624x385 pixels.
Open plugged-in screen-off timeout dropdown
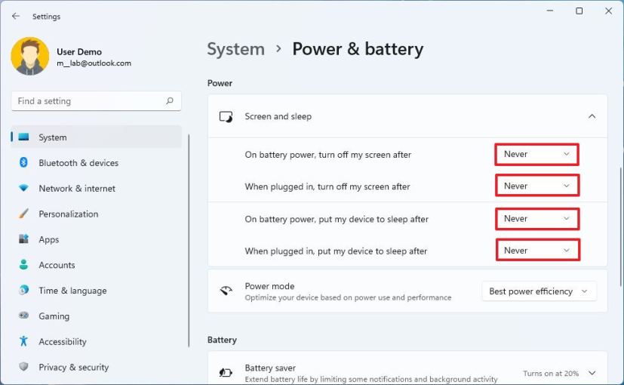tap(537, 186)
